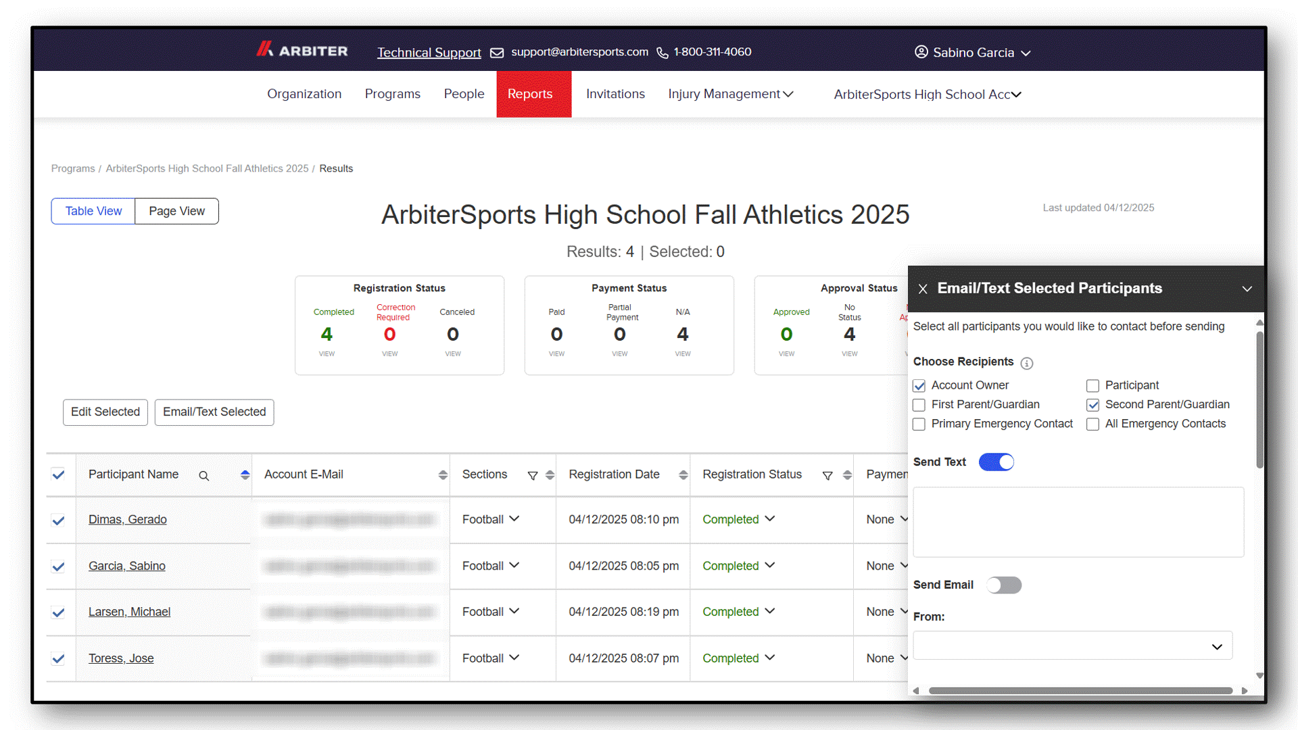The image size is (1298, 730).
Task: Click the phone icon by 1-800-311-4060
Action: click(663, 53)
